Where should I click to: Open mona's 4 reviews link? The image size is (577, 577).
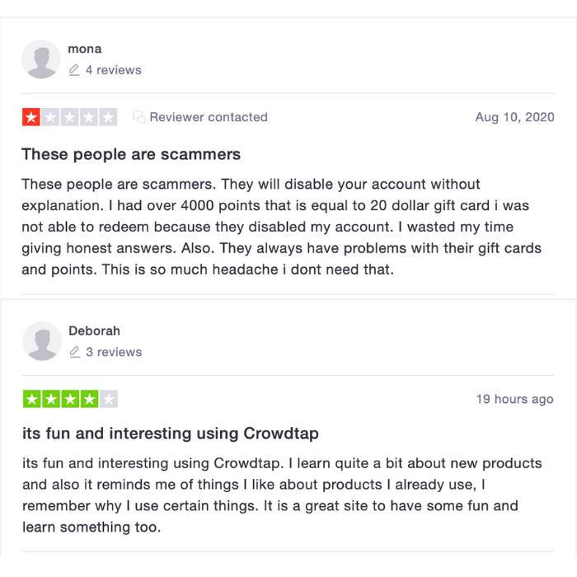tap(114, 70)
